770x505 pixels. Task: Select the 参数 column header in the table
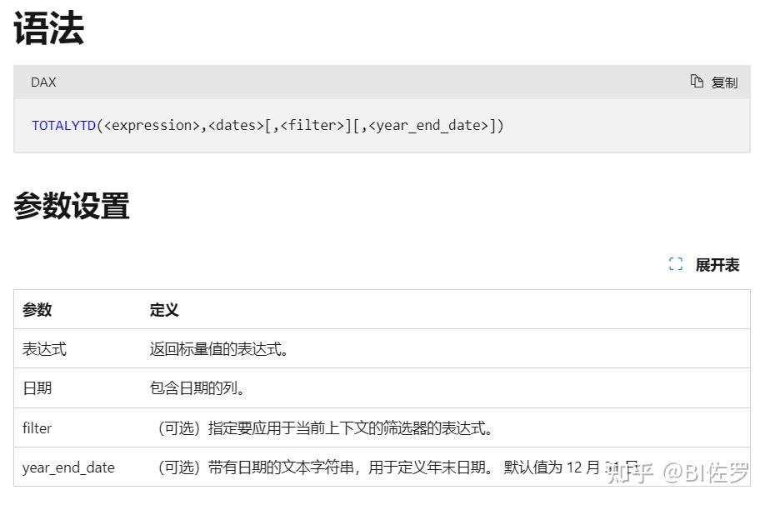tap(35, 309)
